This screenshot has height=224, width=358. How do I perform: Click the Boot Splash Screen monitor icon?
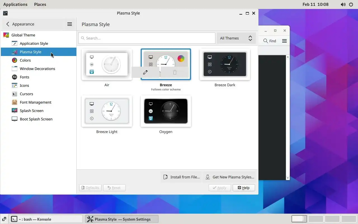15,119
